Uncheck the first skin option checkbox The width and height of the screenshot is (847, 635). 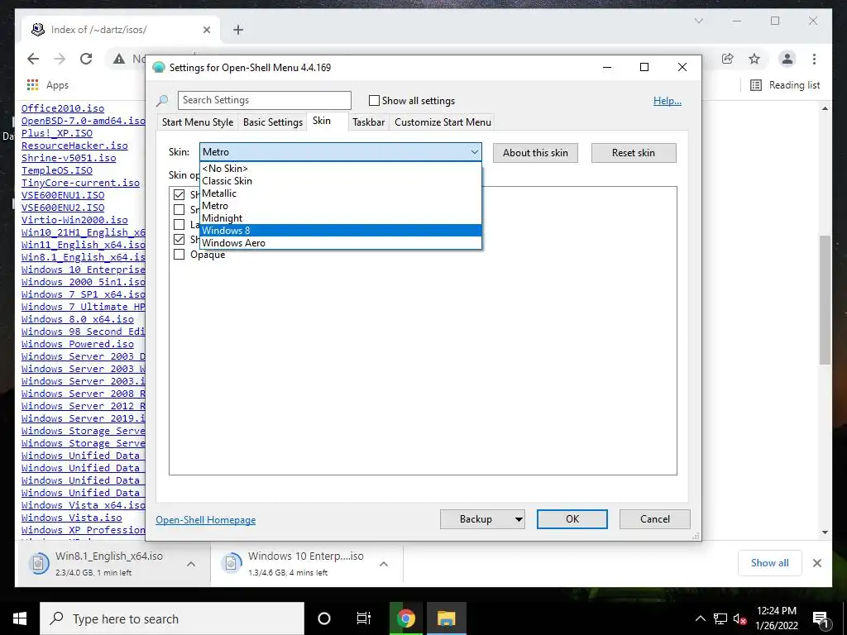coord(179,194)
